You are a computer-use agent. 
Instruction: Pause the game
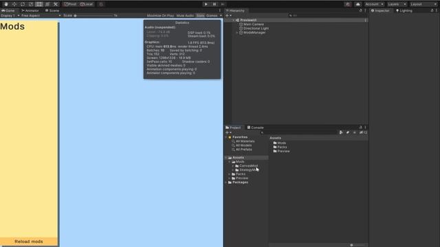pyautogui.click(x=214, y=4)
